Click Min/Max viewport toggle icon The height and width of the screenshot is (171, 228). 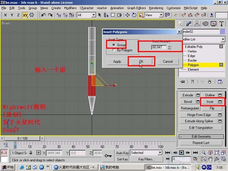pyautogui.click(x=223, y=159)
